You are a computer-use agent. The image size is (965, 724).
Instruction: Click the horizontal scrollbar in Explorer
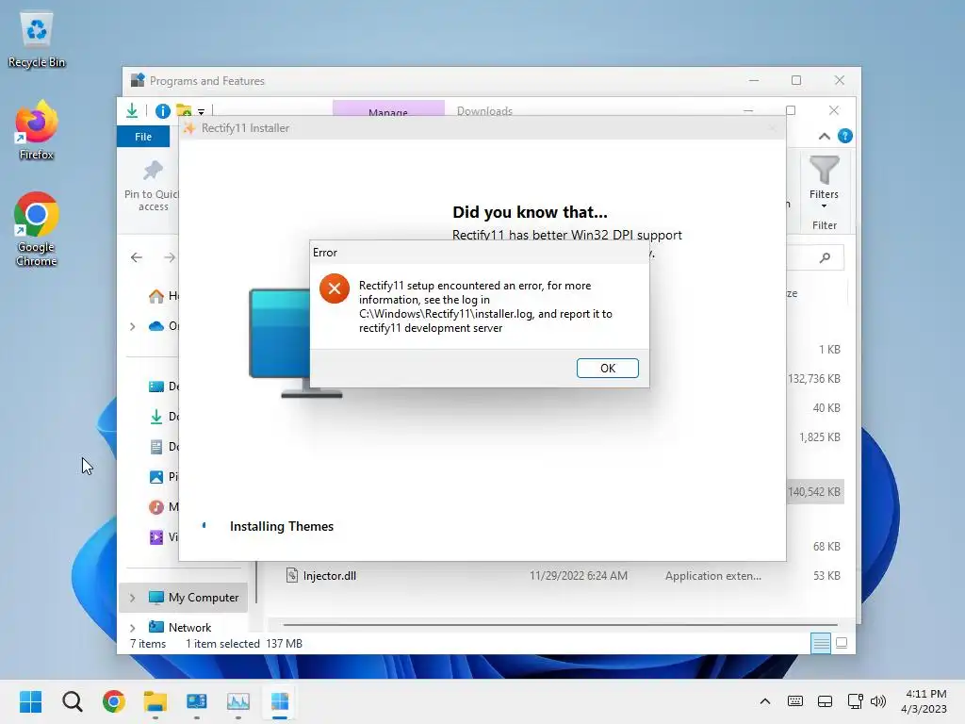560,625
